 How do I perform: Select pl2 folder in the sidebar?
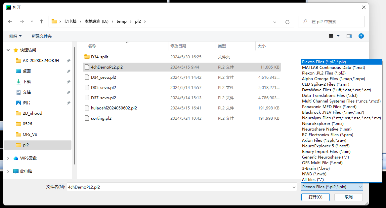pos(38,145)
